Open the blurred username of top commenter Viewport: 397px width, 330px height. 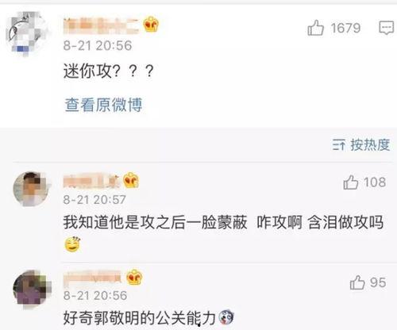101,25
